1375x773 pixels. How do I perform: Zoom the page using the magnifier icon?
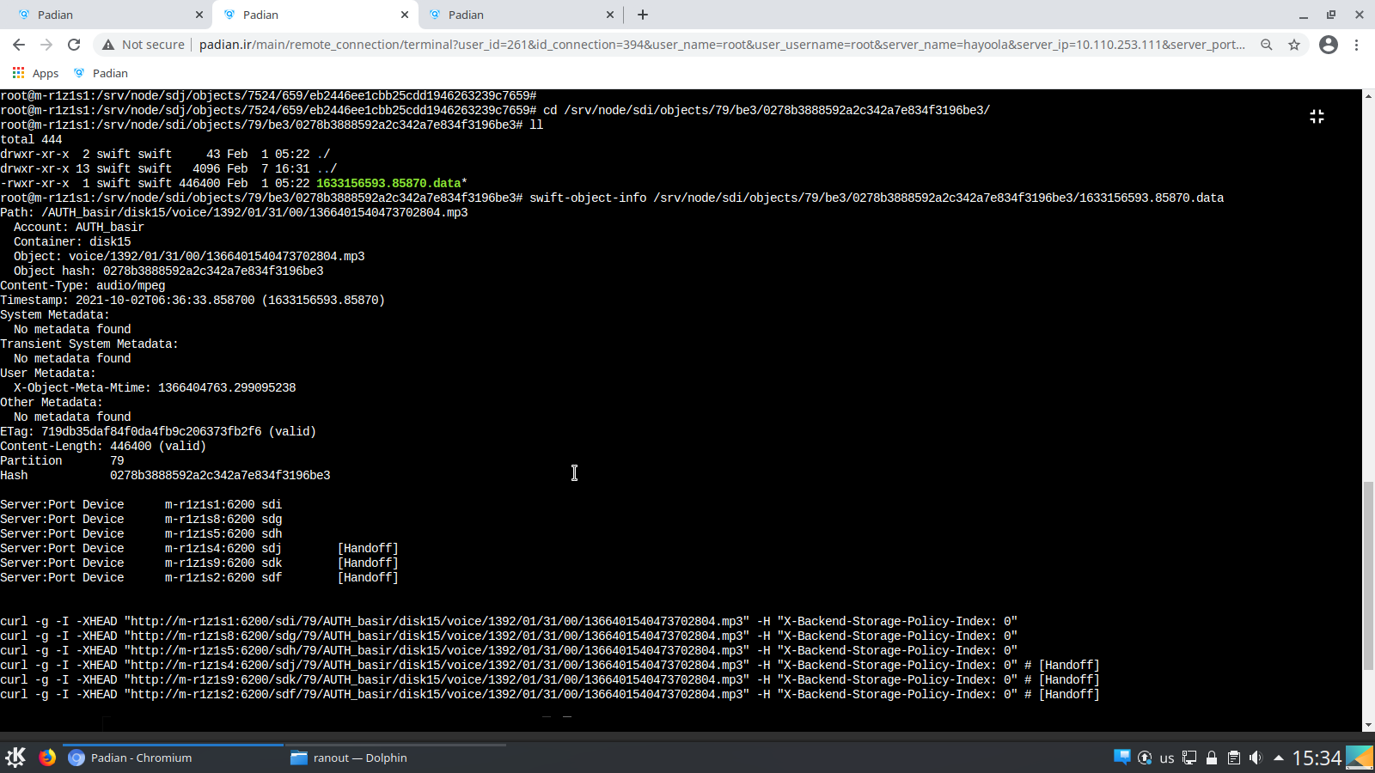pyautogui.click(x=1267, y=45)
